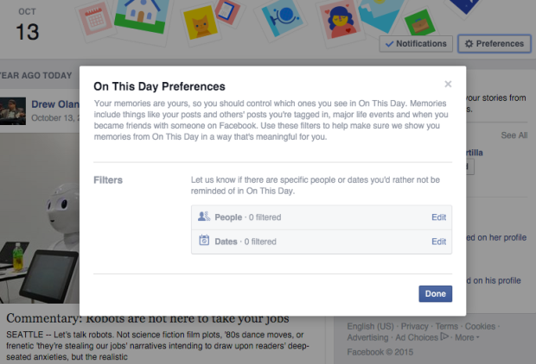
Task: Toggle the Notifications checkmark button
Action: (x=417, y=44)
